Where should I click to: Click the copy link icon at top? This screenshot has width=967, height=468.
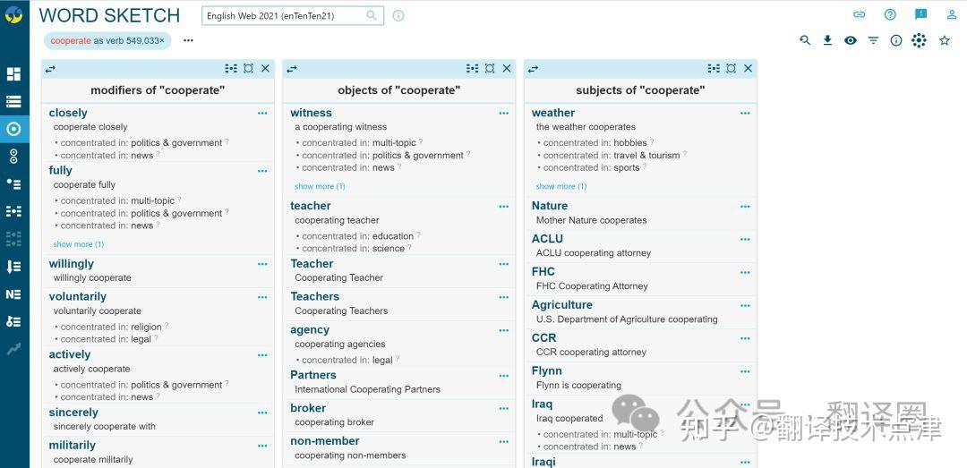(x=860, y=14)
